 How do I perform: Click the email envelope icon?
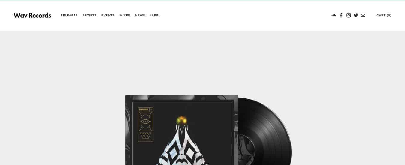tap(363, 15)
